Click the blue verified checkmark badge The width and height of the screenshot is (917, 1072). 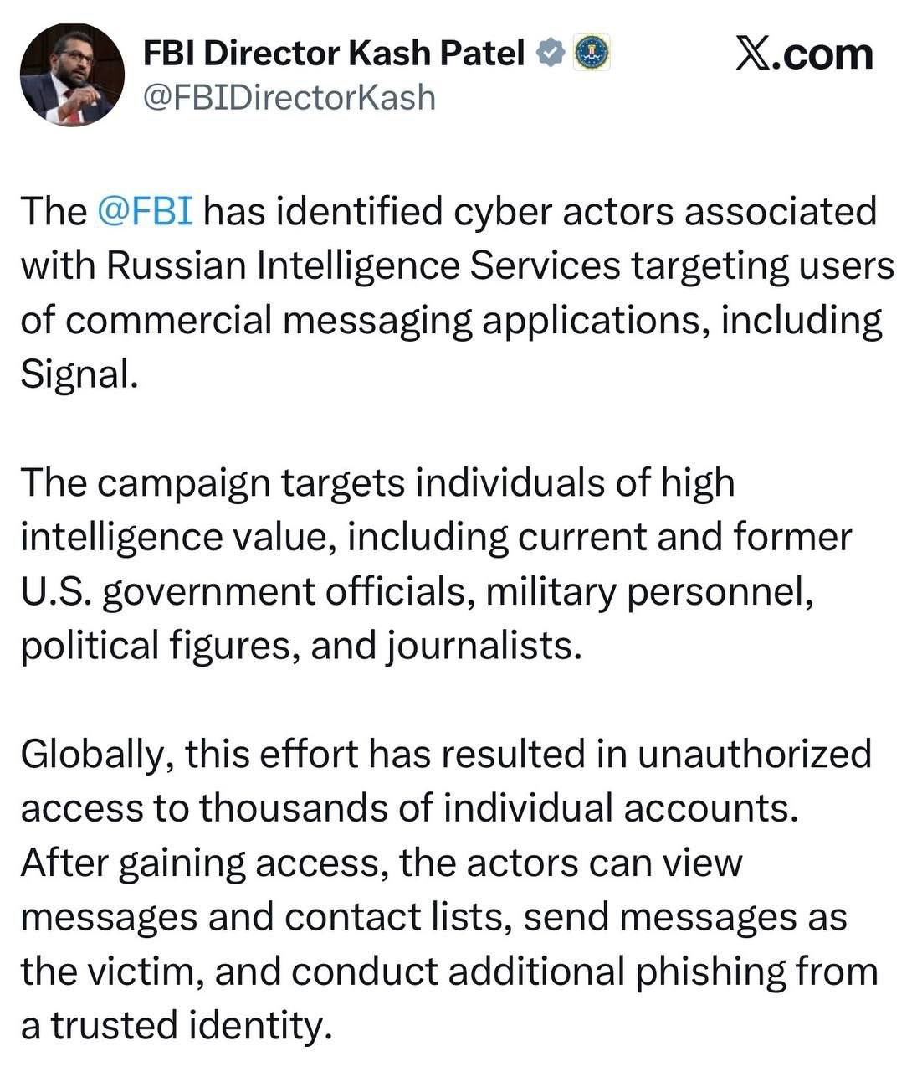pos(549,54)
